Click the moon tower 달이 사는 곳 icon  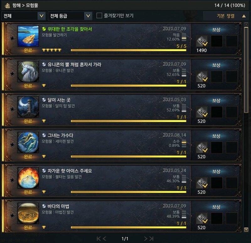click(28, 107)
